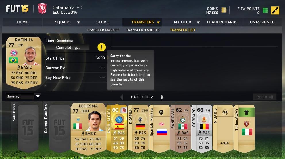This screenshot has height=159, width=285.
Task: Click the Catamarca FC club crest
Action: pyautogui.click(x=42, y=9)
